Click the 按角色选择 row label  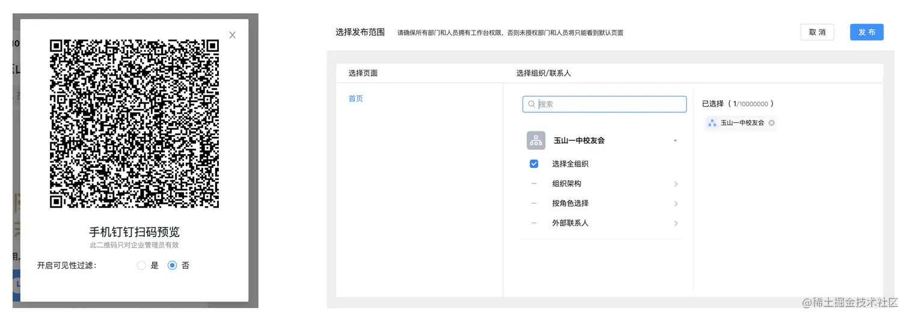571,203
